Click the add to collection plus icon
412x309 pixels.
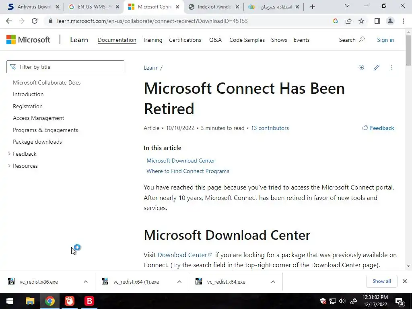(x=361, y=68)
